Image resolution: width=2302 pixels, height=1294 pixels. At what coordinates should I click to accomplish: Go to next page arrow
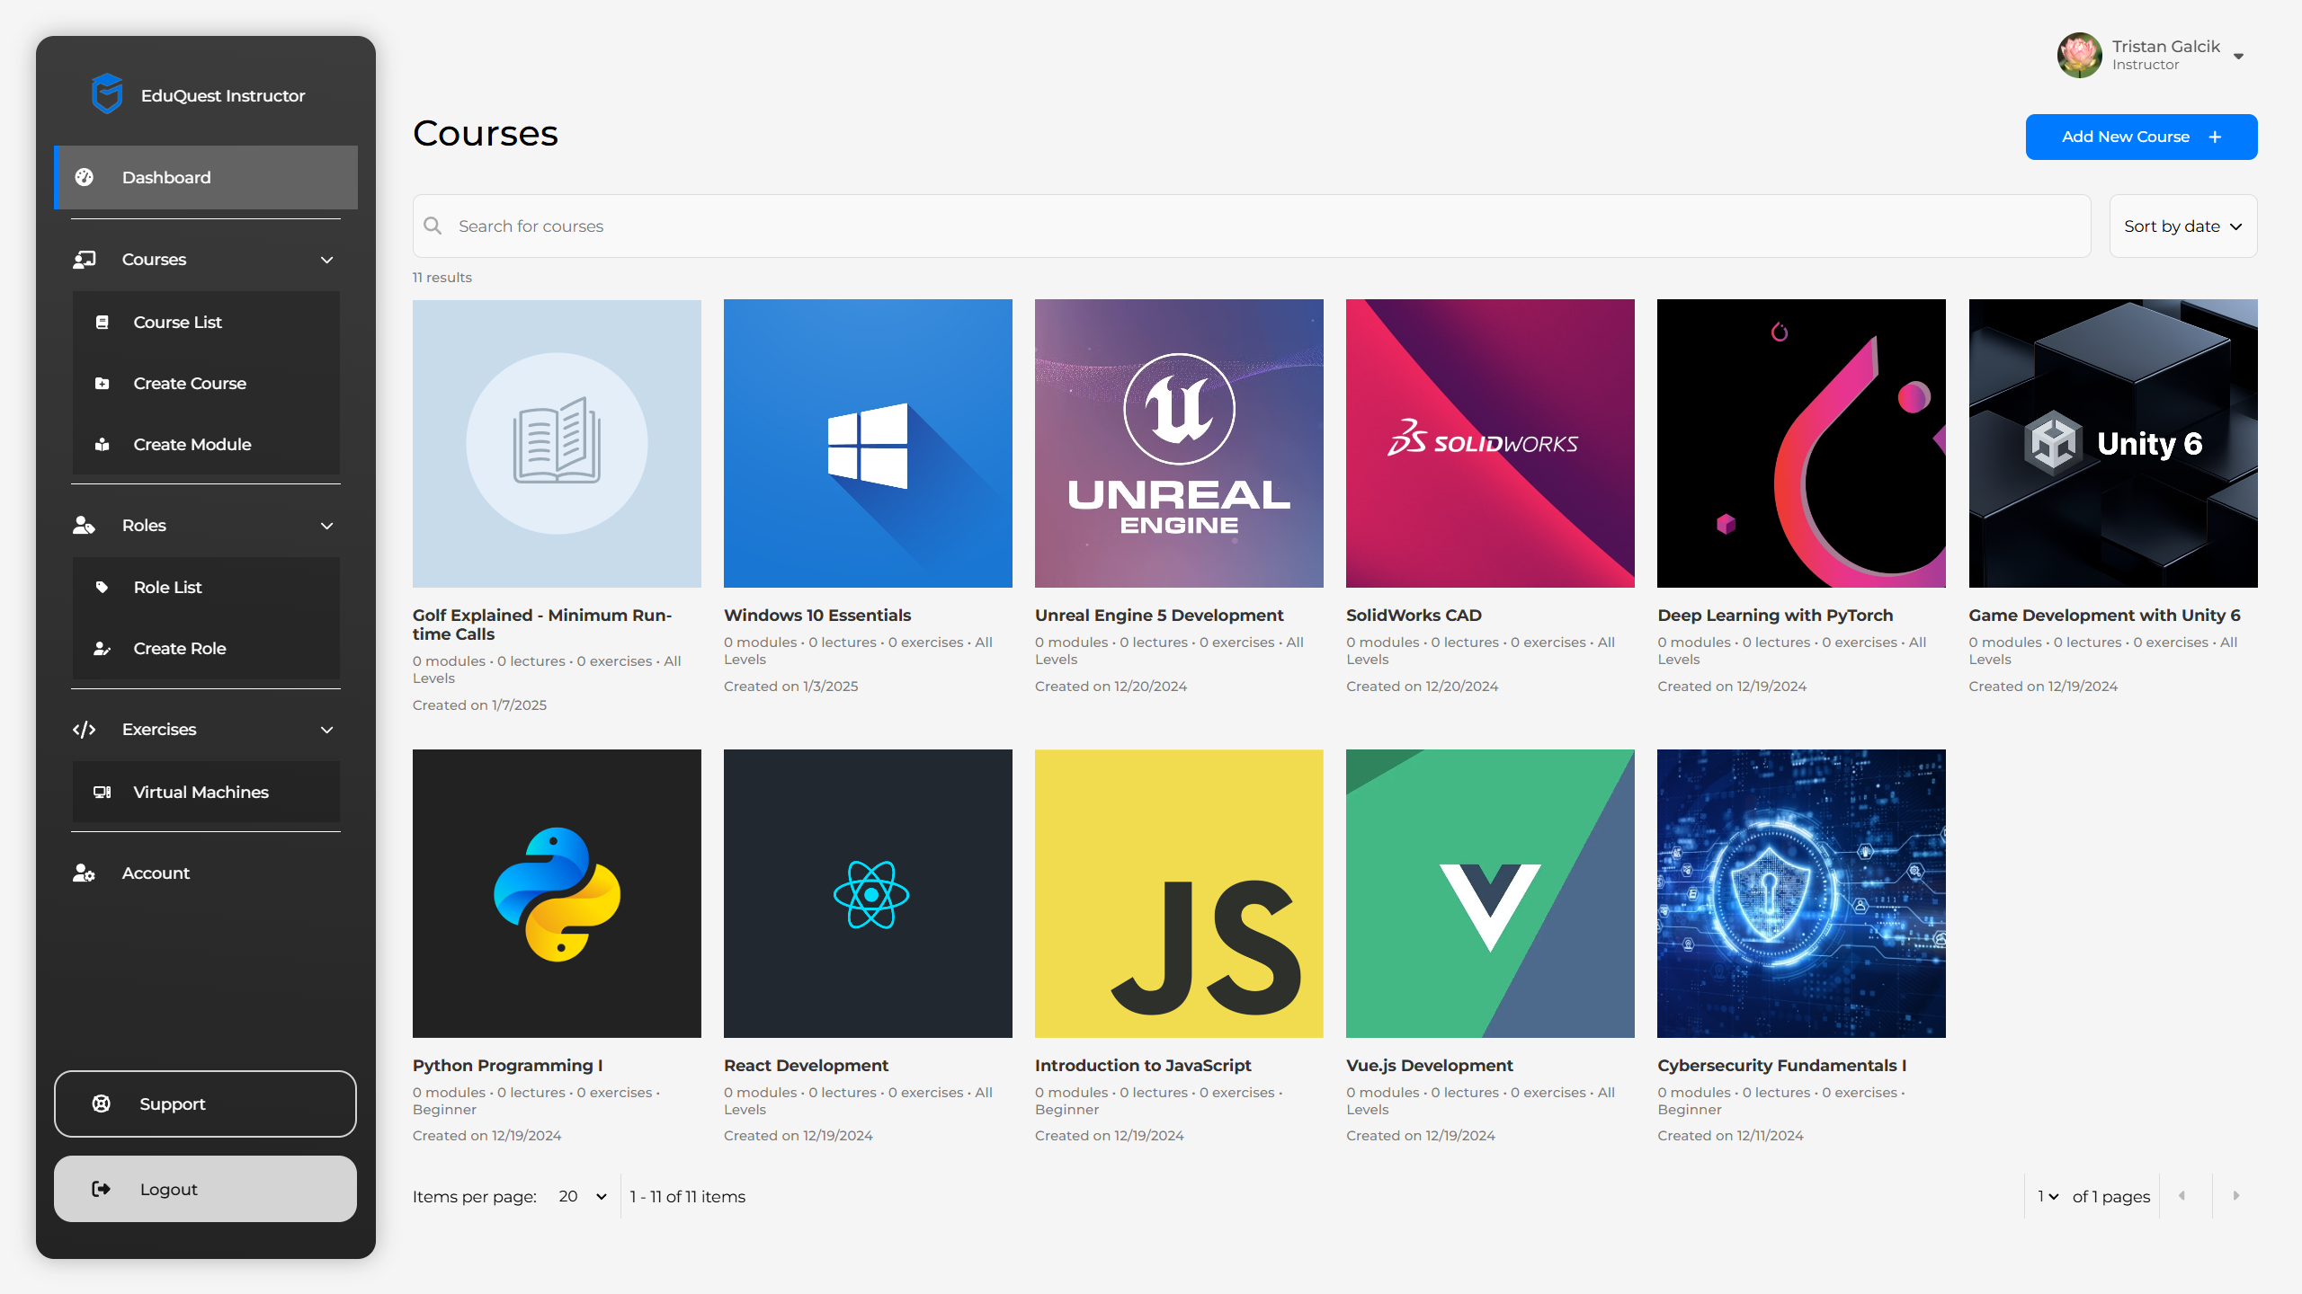click(x=2236, y=1195)
